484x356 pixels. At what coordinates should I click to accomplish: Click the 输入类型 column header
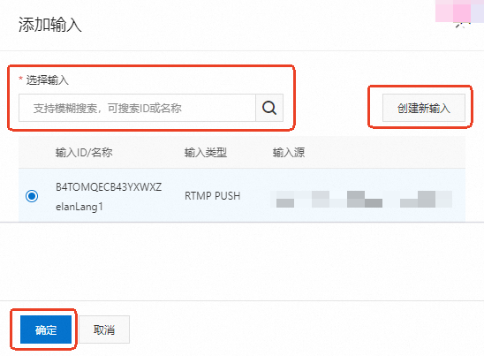coord(206,153)
